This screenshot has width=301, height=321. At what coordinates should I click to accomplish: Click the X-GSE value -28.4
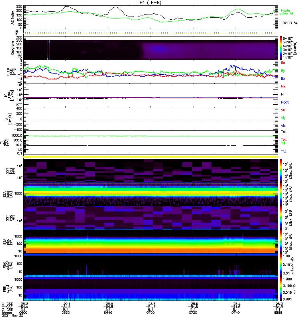235,304
